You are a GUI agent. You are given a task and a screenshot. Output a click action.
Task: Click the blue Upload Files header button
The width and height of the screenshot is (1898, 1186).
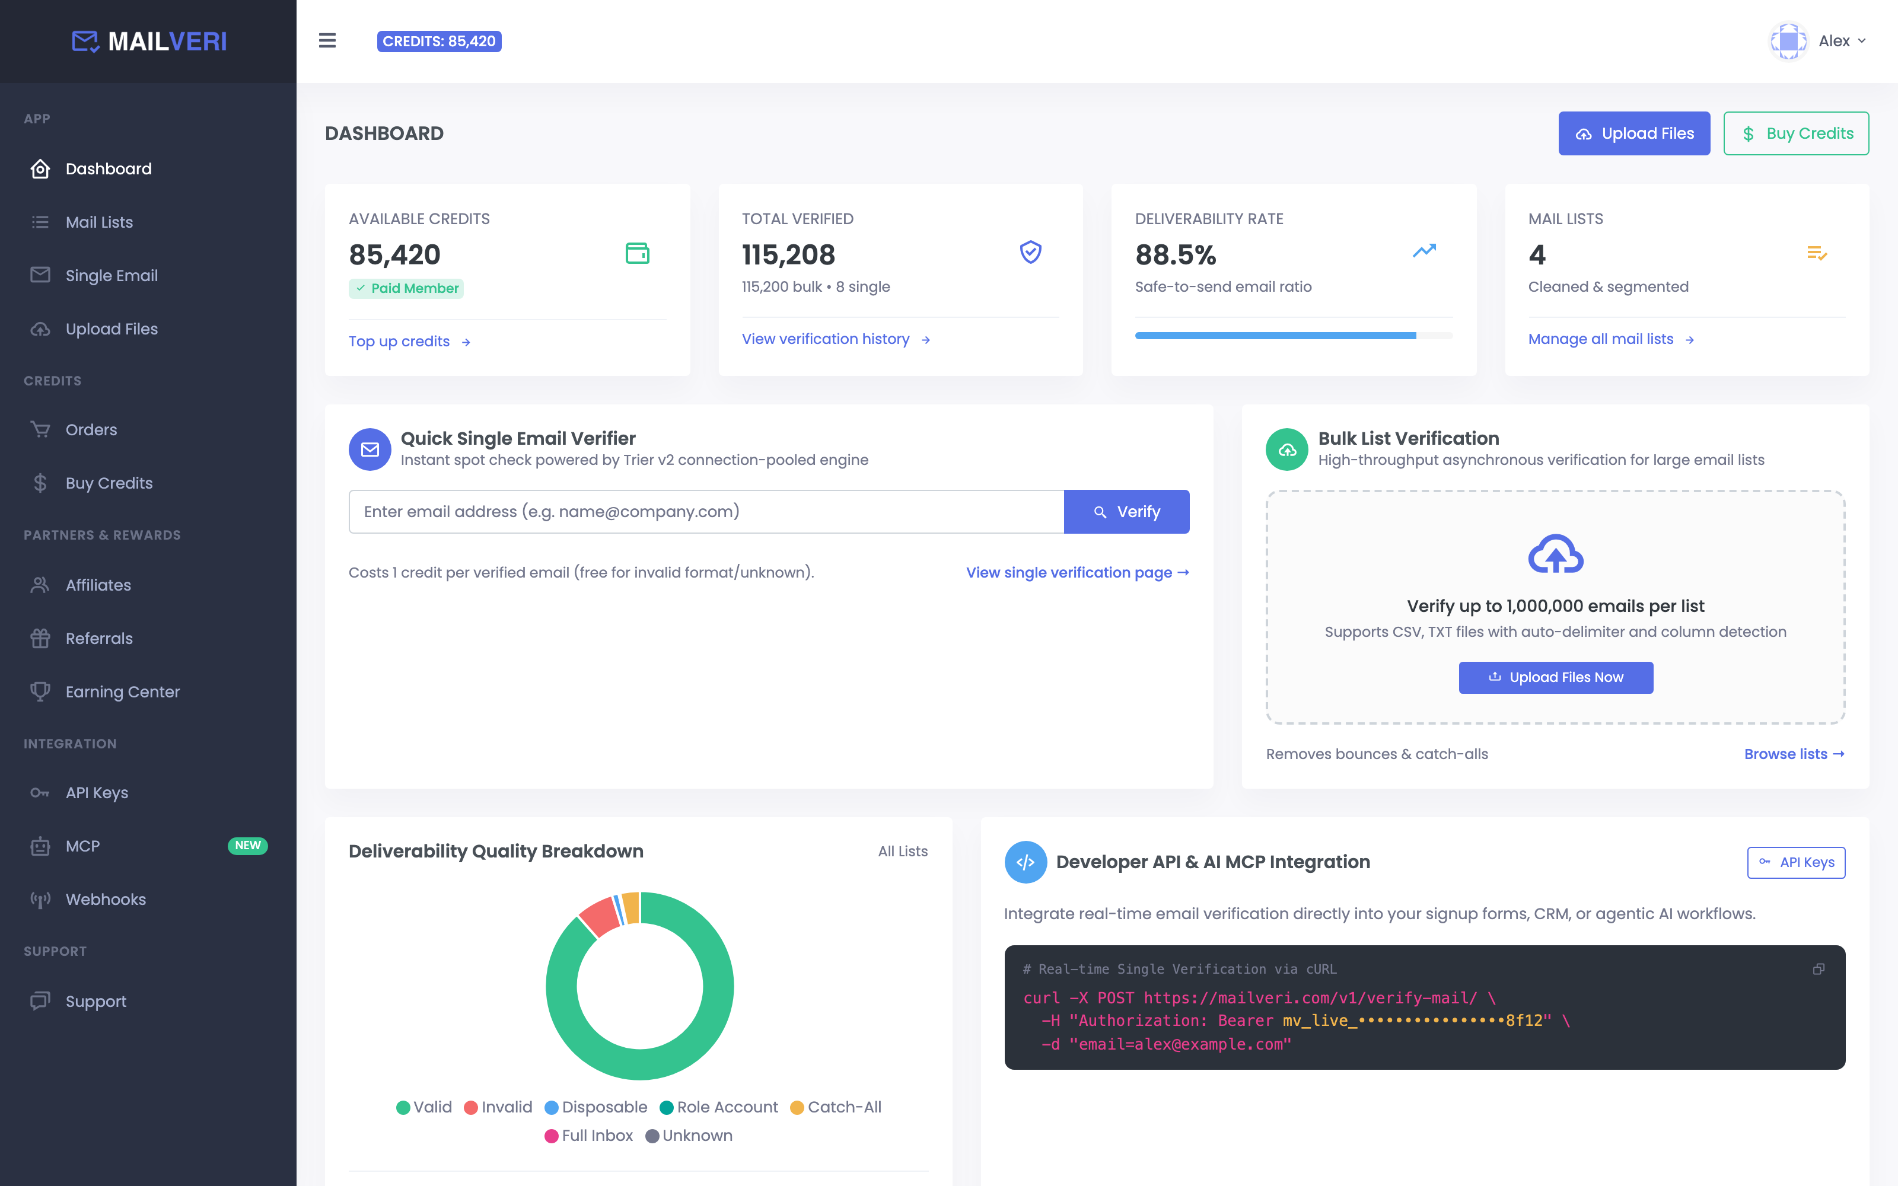click(1633, 133)
